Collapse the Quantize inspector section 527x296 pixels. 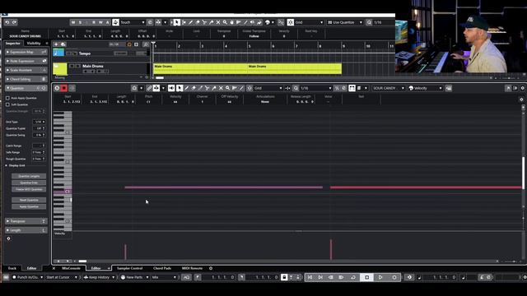(x=26, y=88)
